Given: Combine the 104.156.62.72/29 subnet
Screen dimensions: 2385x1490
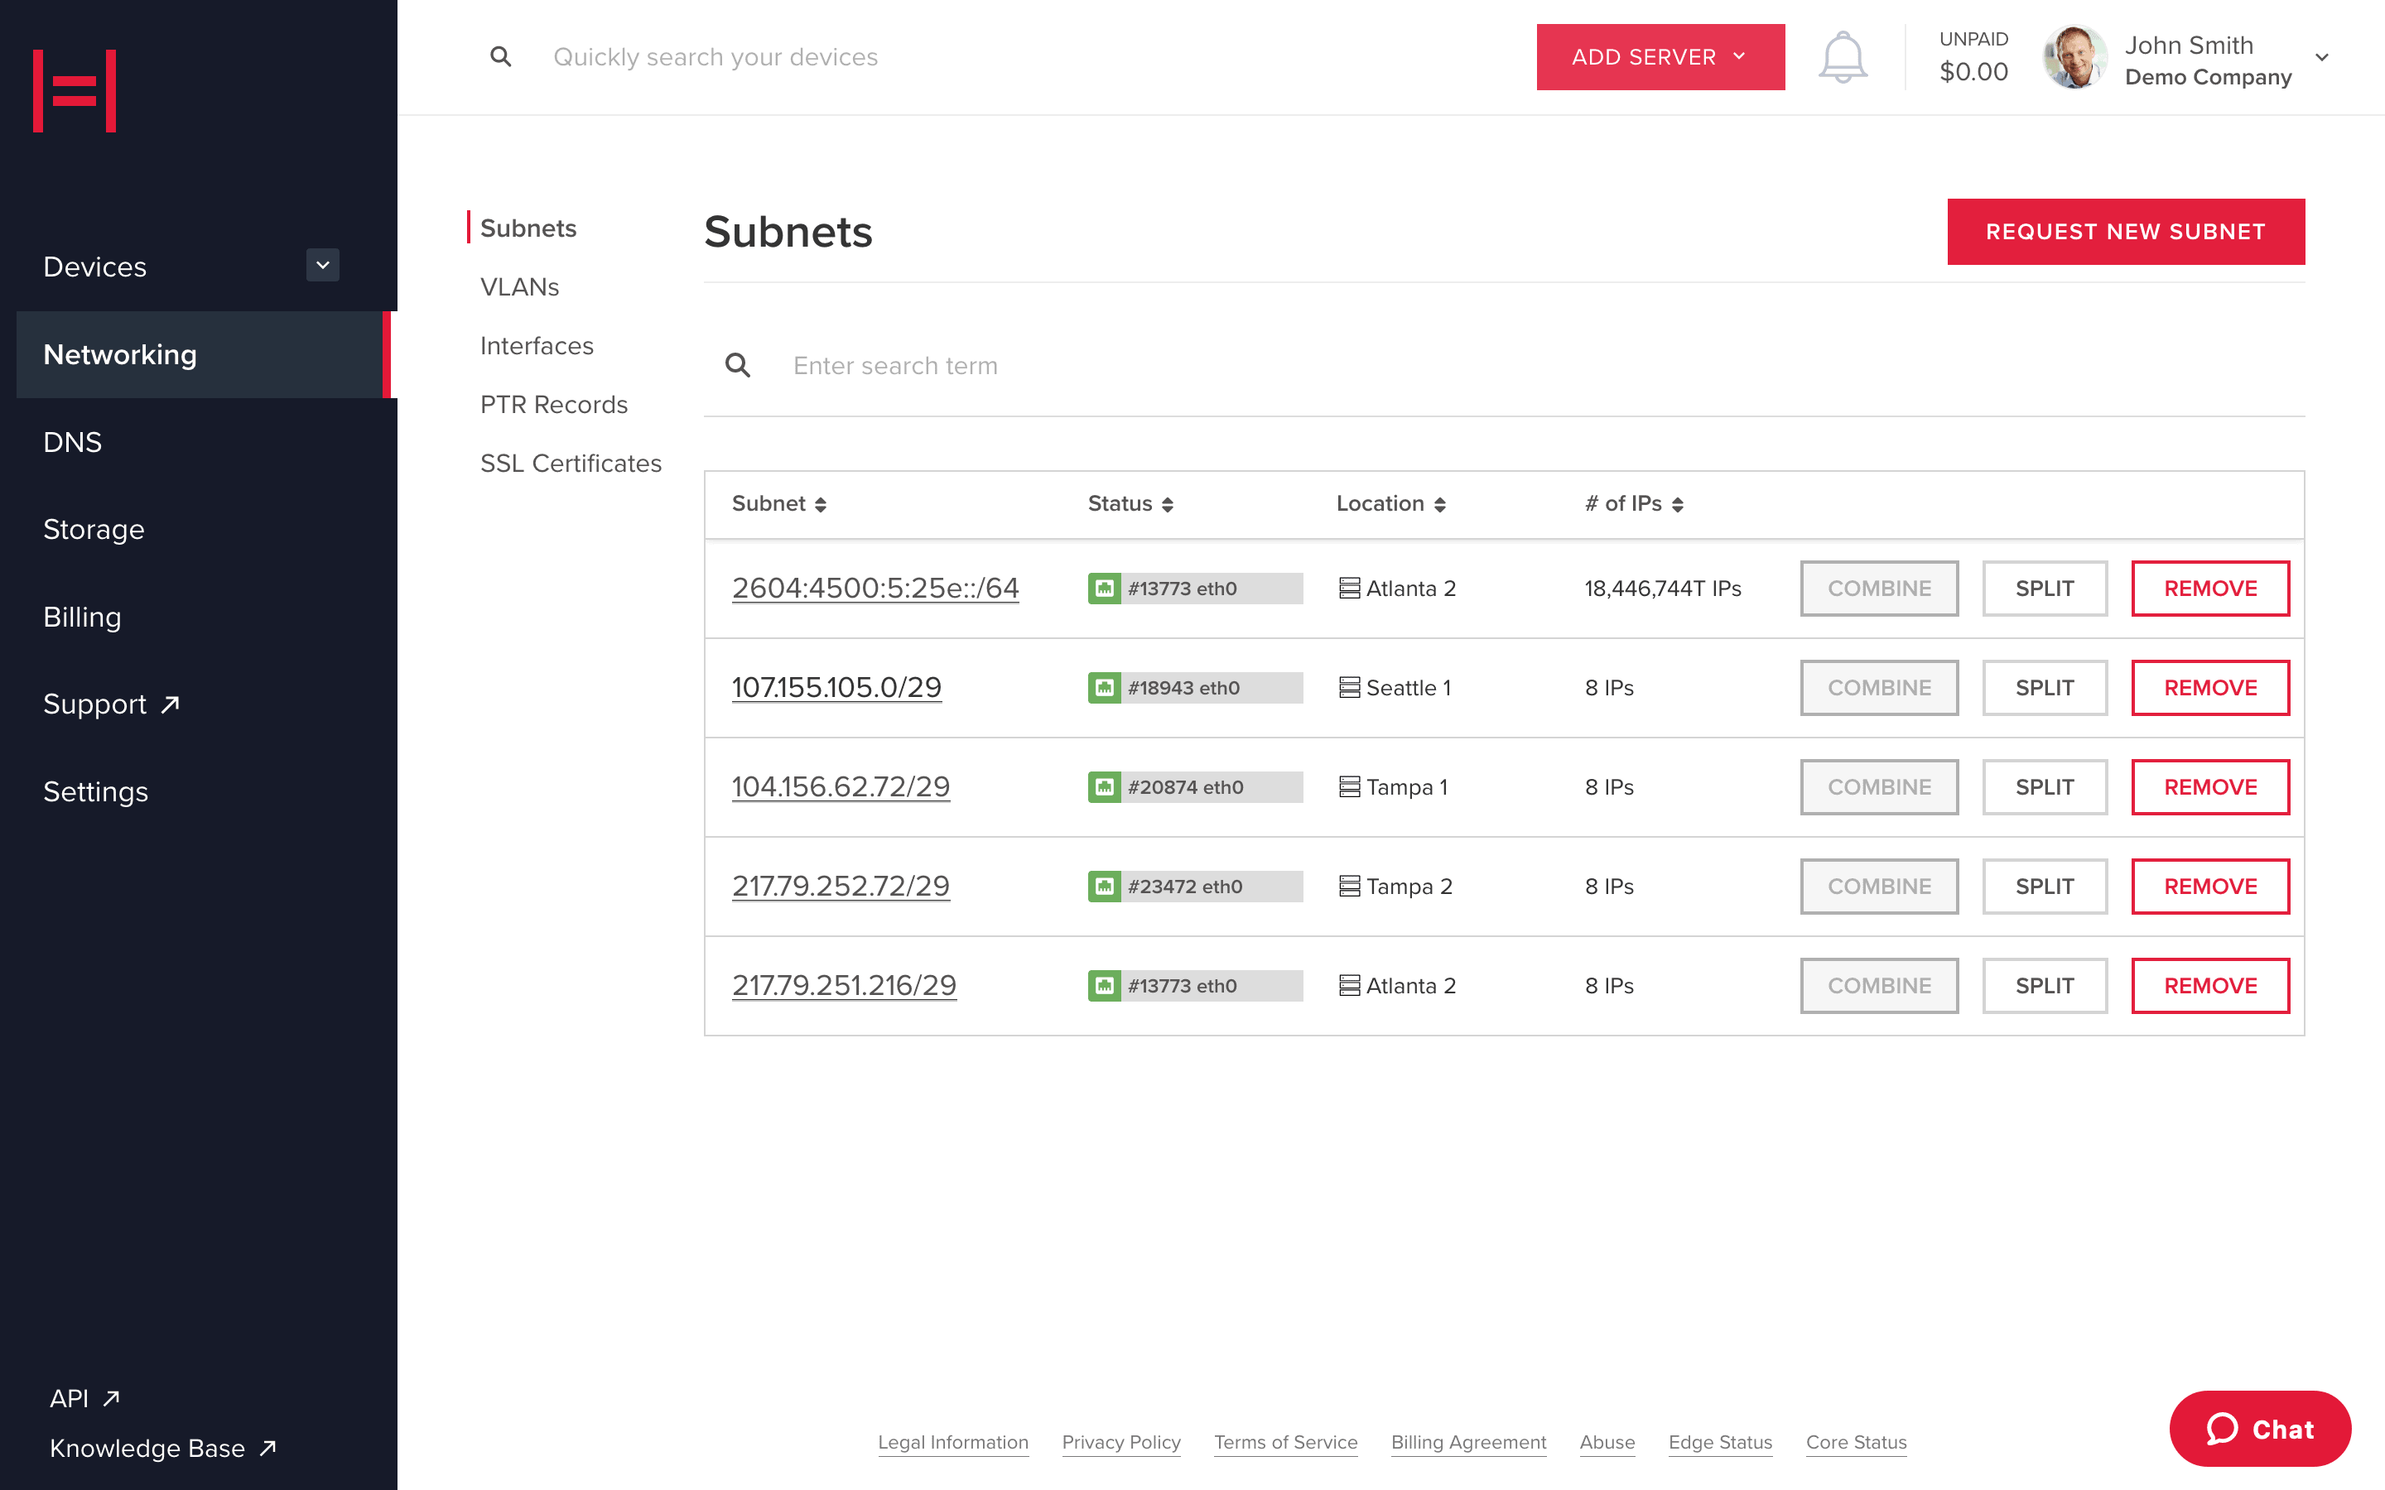Looking at the screenshot, I should [1878, 787].
